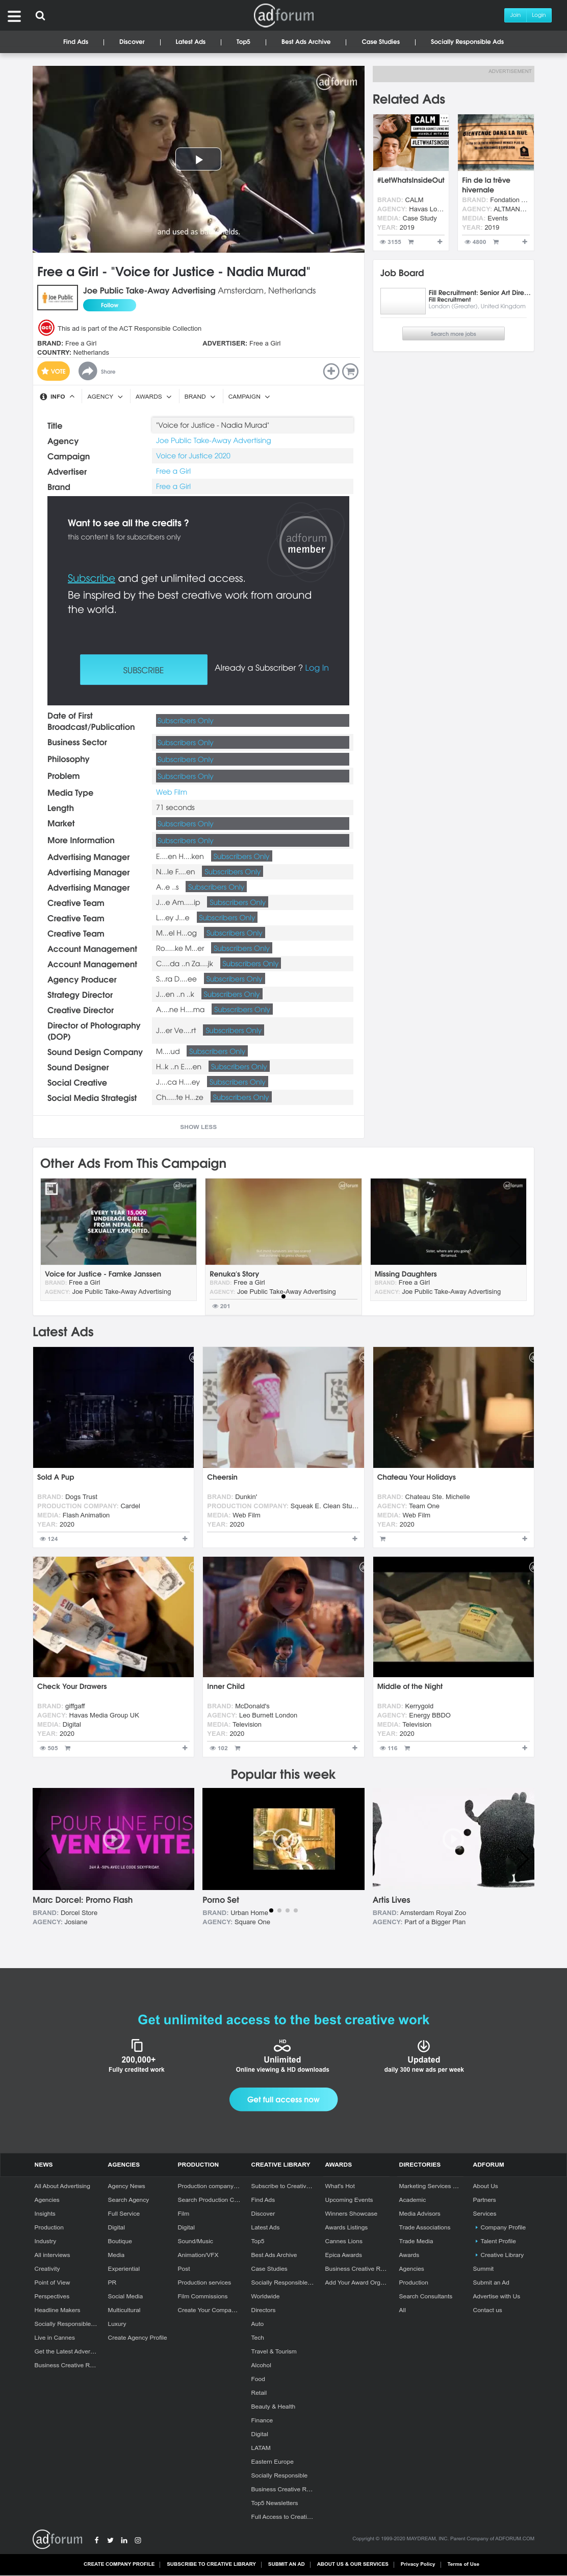
Task: Open Missing Daughters thumbnail
Action: (448, 1221)
